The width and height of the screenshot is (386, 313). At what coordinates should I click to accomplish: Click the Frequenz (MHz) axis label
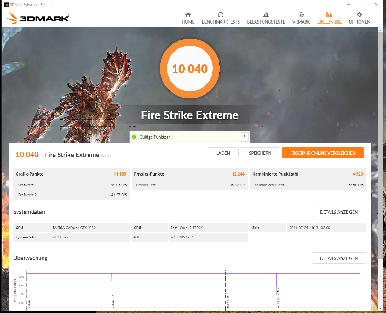(15, 290)
